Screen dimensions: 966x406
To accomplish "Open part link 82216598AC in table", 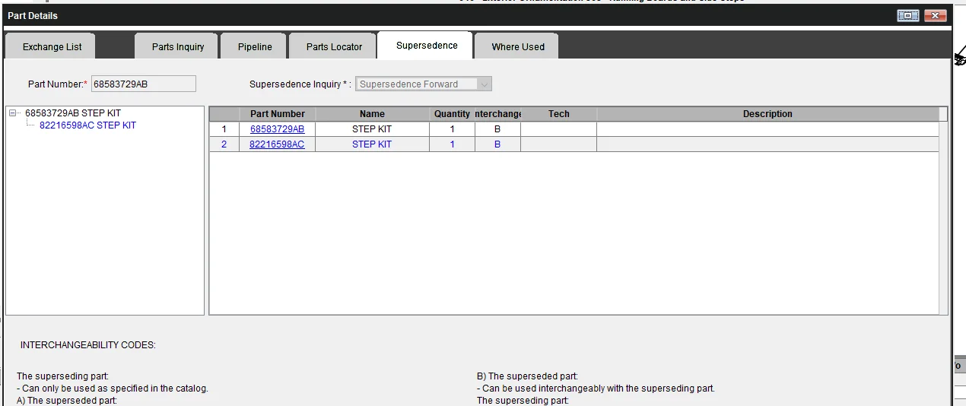I will click(277, 144).
